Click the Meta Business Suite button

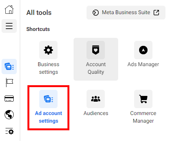pyautogui.click(x=126, y=13)
